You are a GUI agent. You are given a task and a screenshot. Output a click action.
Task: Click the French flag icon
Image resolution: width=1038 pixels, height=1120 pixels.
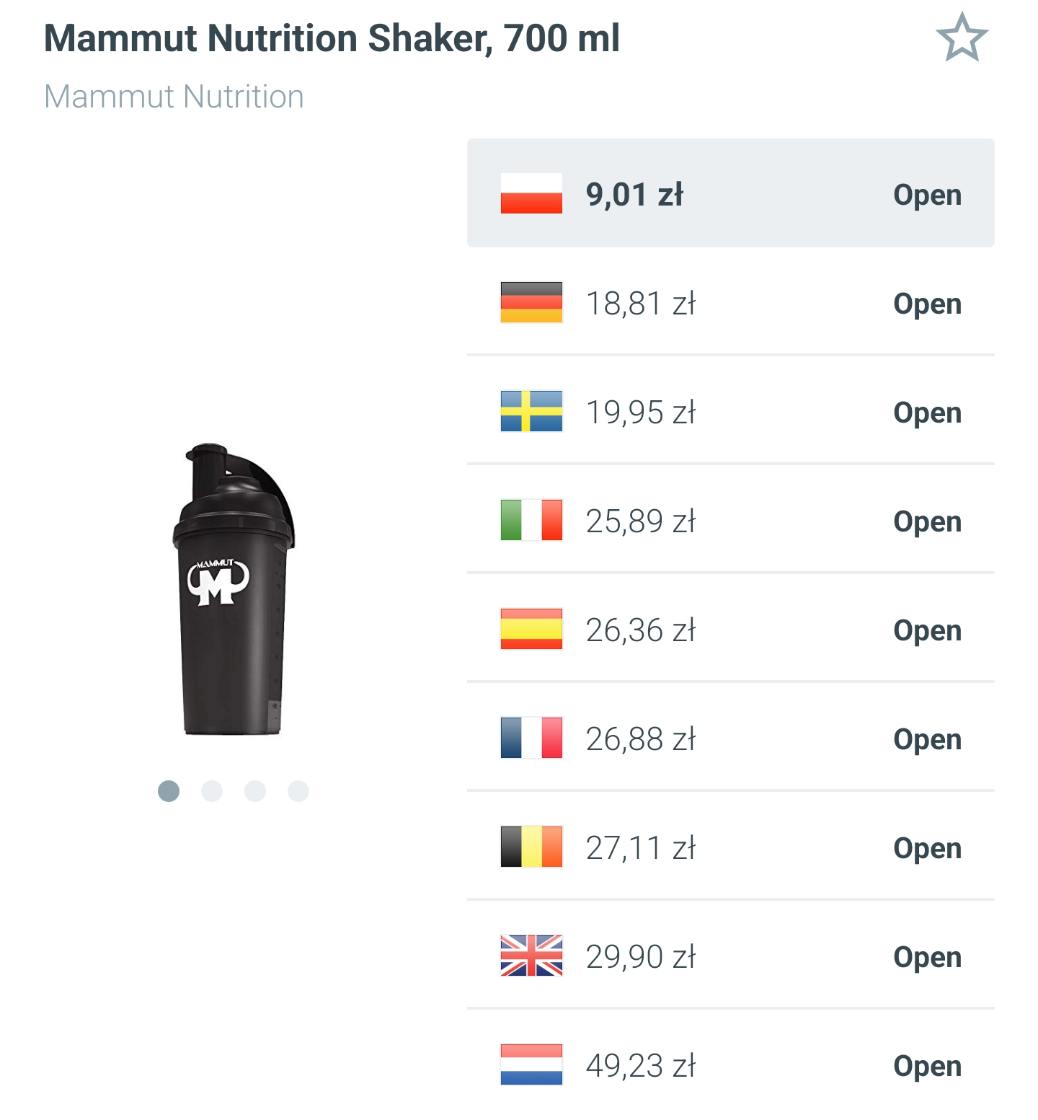click(531, 739)
